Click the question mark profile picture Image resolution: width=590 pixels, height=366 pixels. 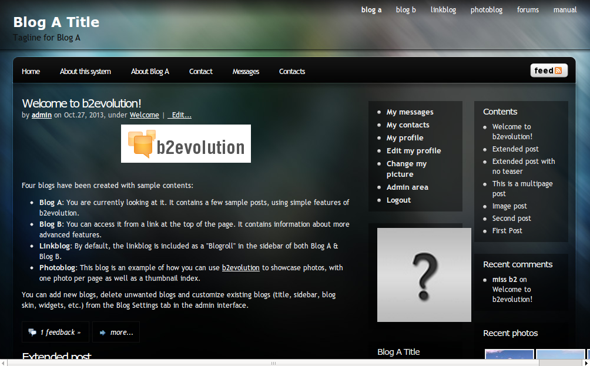point(424,274)
